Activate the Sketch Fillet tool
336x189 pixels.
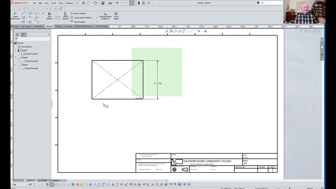point(36,22)
